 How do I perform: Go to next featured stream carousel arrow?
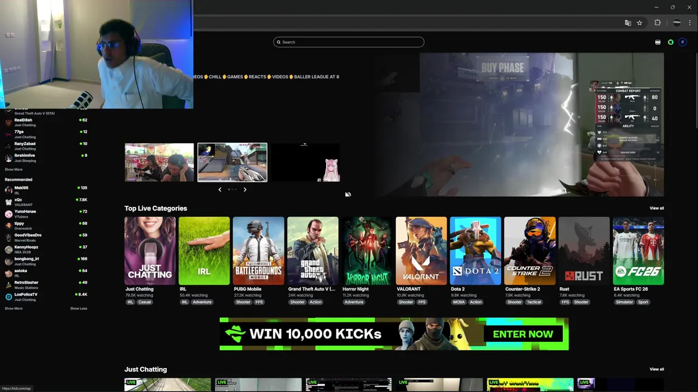[x=245, y=189]
